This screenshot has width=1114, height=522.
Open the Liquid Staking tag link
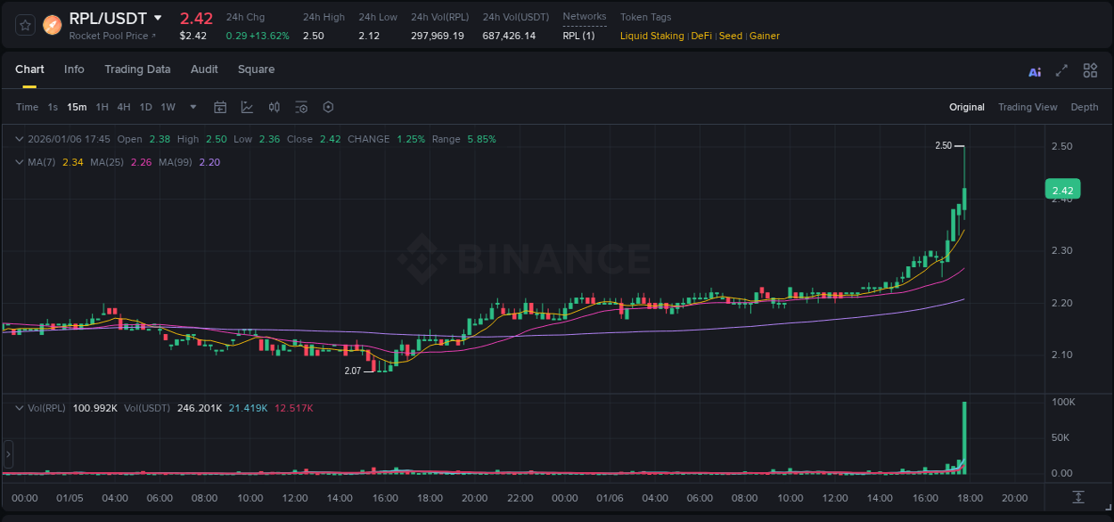click(x=652, y=36)
